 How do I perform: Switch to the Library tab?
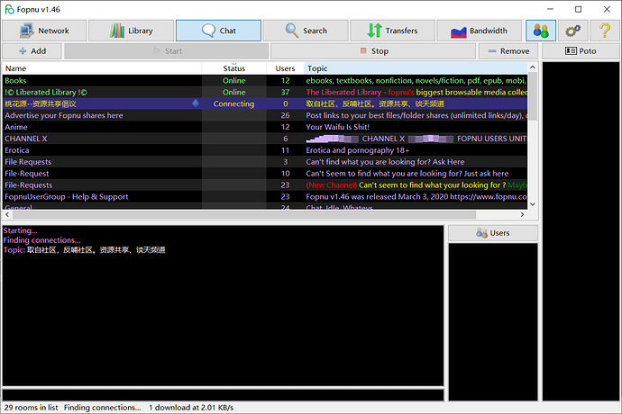(131, 31)
